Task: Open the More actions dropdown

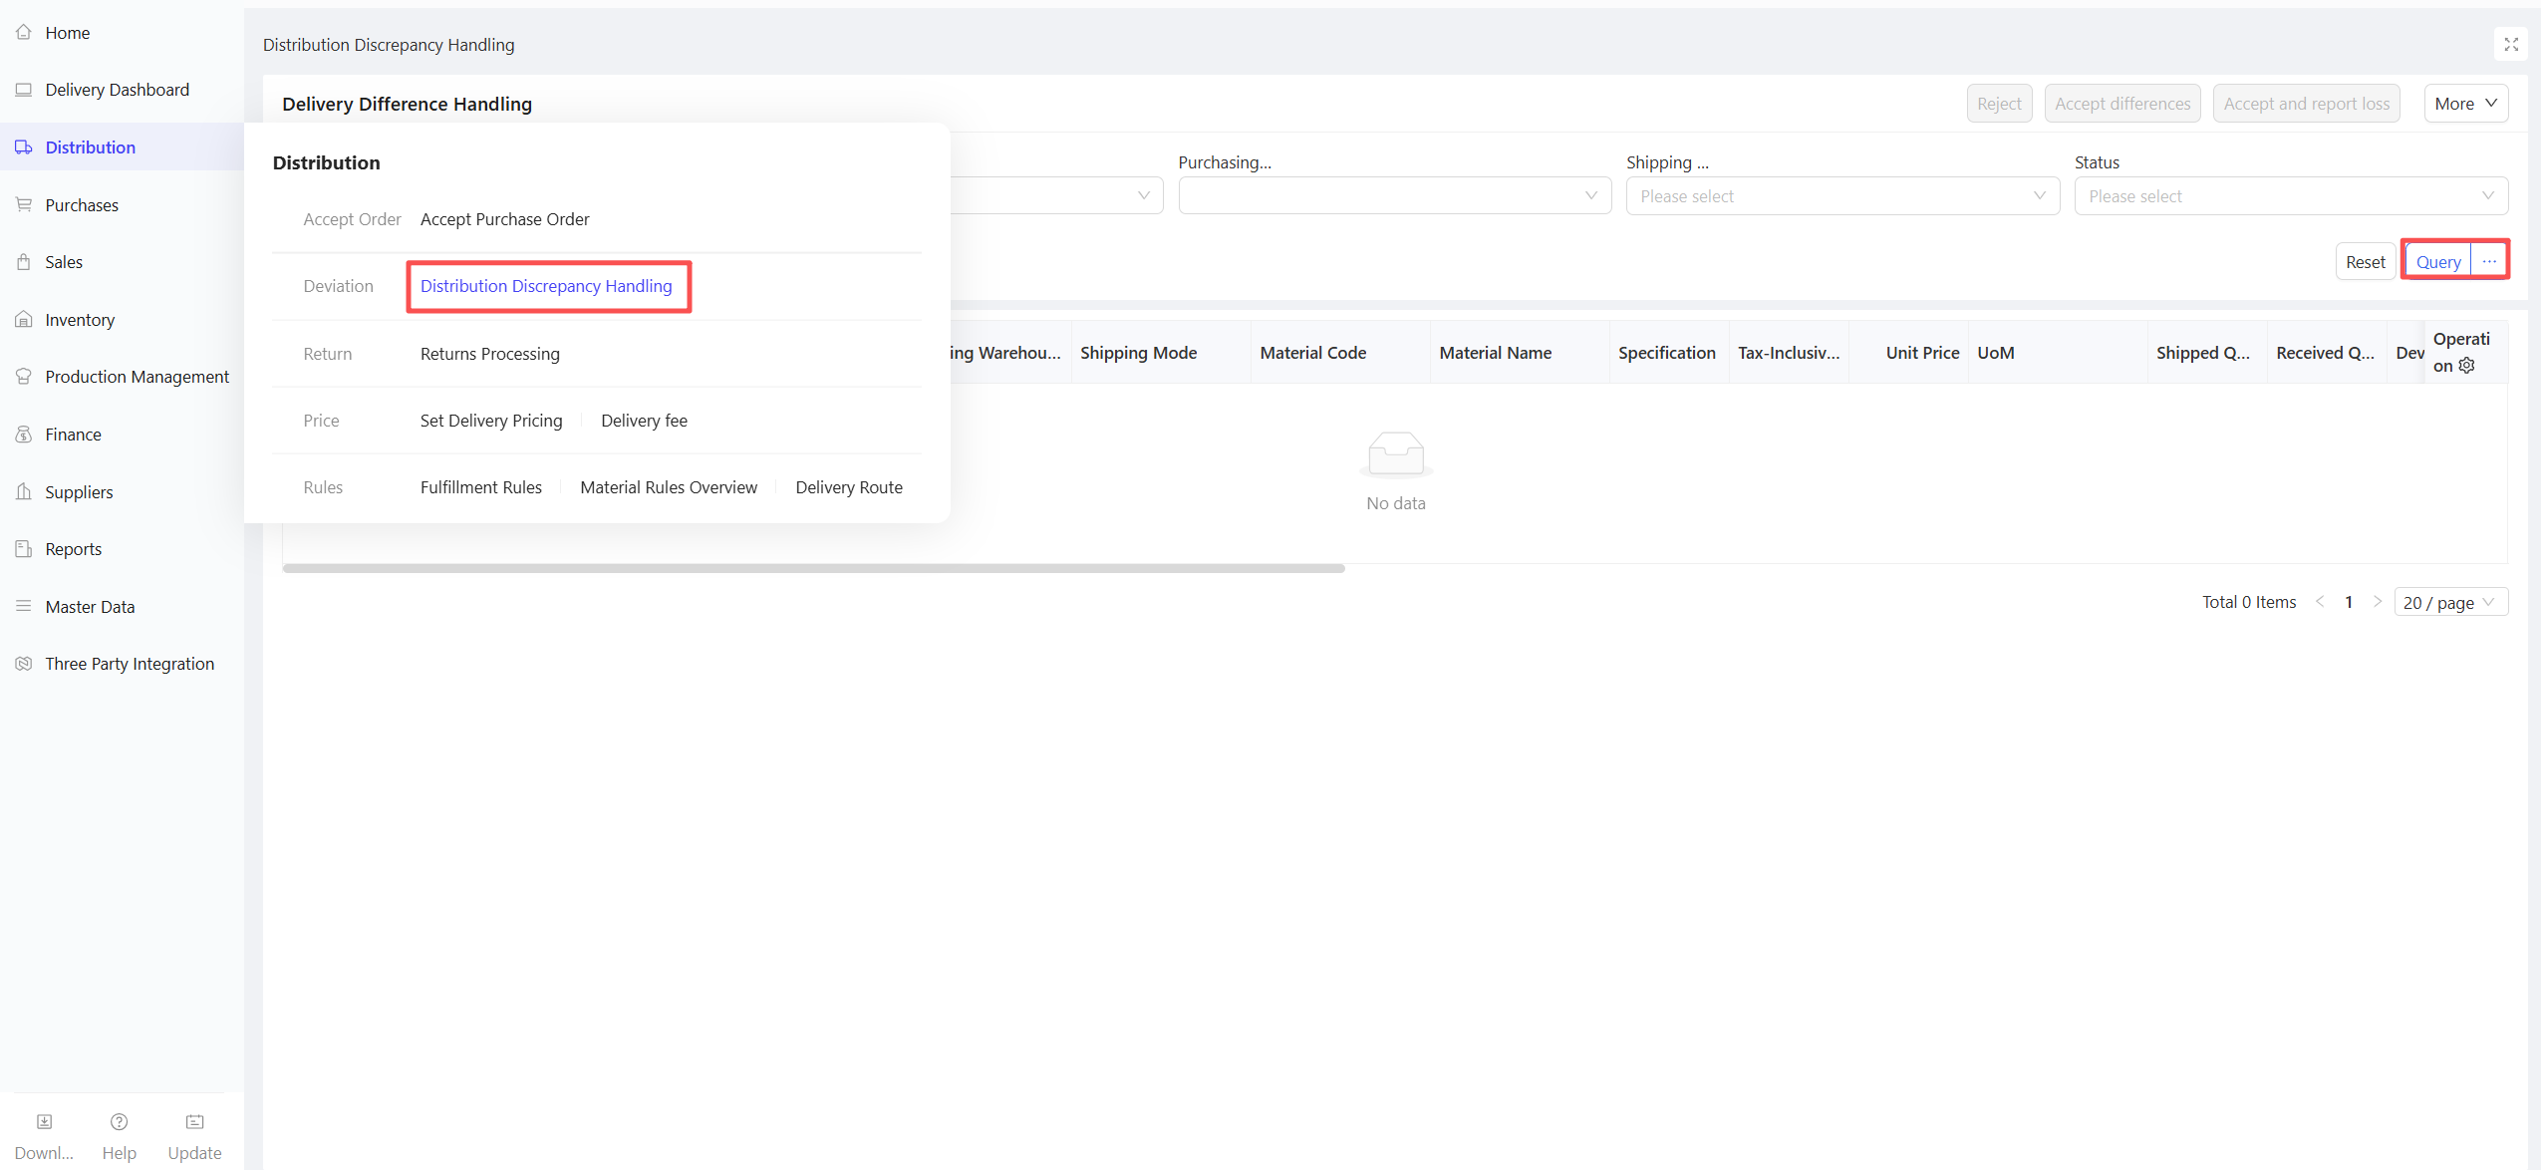Action: point(2465,104)
